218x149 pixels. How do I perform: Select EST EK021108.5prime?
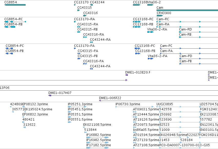(97, 125)
